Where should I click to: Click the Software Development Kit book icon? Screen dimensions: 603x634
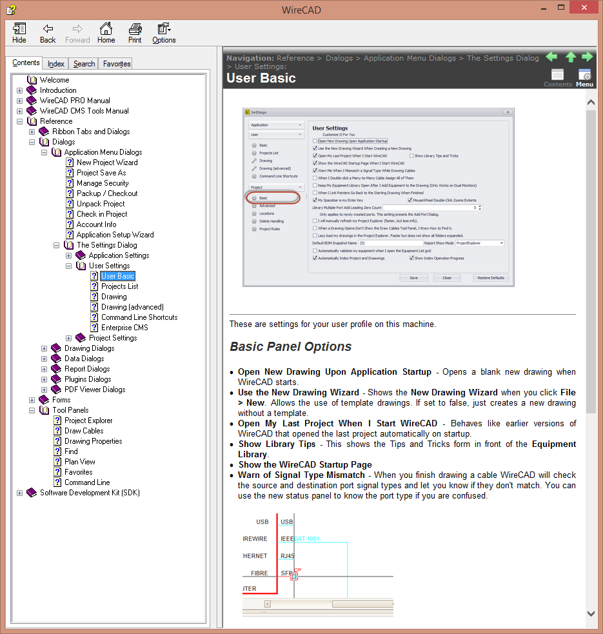coord(32,493)
